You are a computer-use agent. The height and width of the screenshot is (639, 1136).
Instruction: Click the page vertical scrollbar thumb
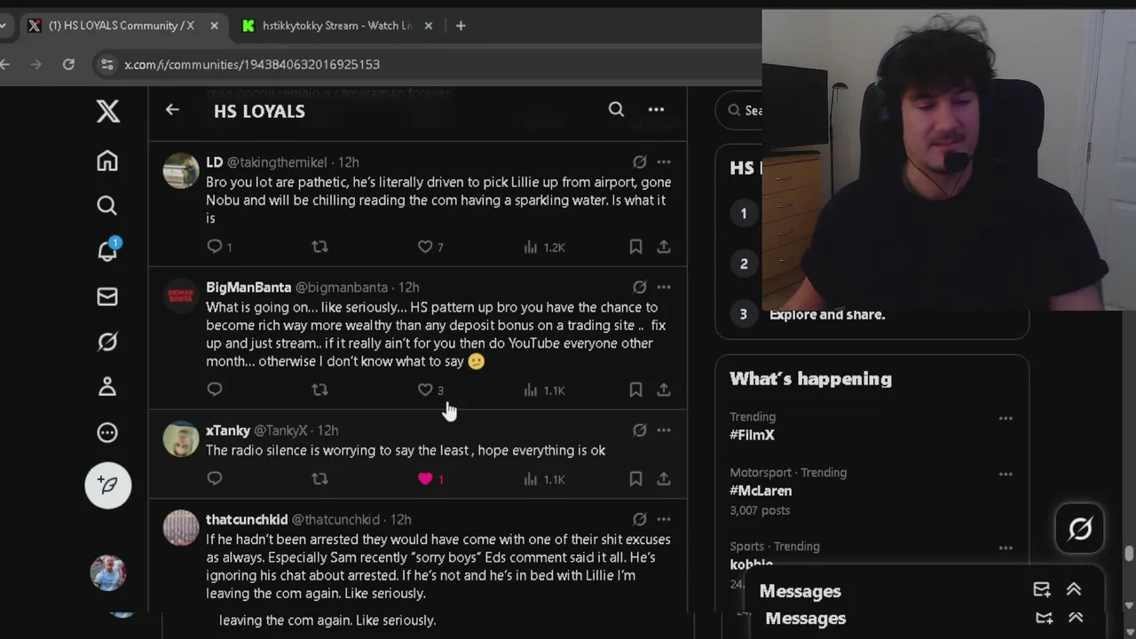[1129, 554]
